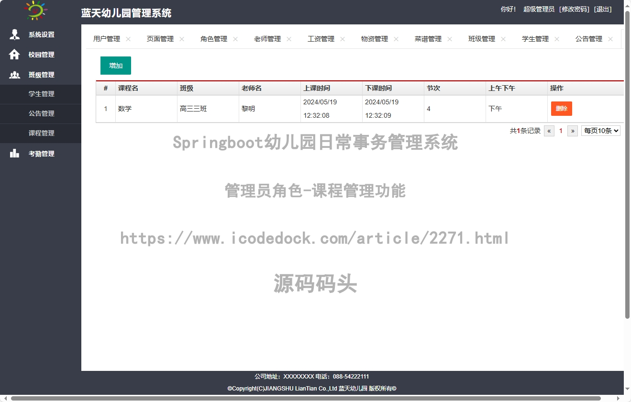Click the 超级管理员 username text

click(x=539, y=9)
